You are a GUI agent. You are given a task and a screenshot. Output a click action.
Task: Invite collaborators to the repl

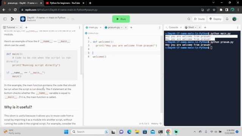click(x=199, y=19)
